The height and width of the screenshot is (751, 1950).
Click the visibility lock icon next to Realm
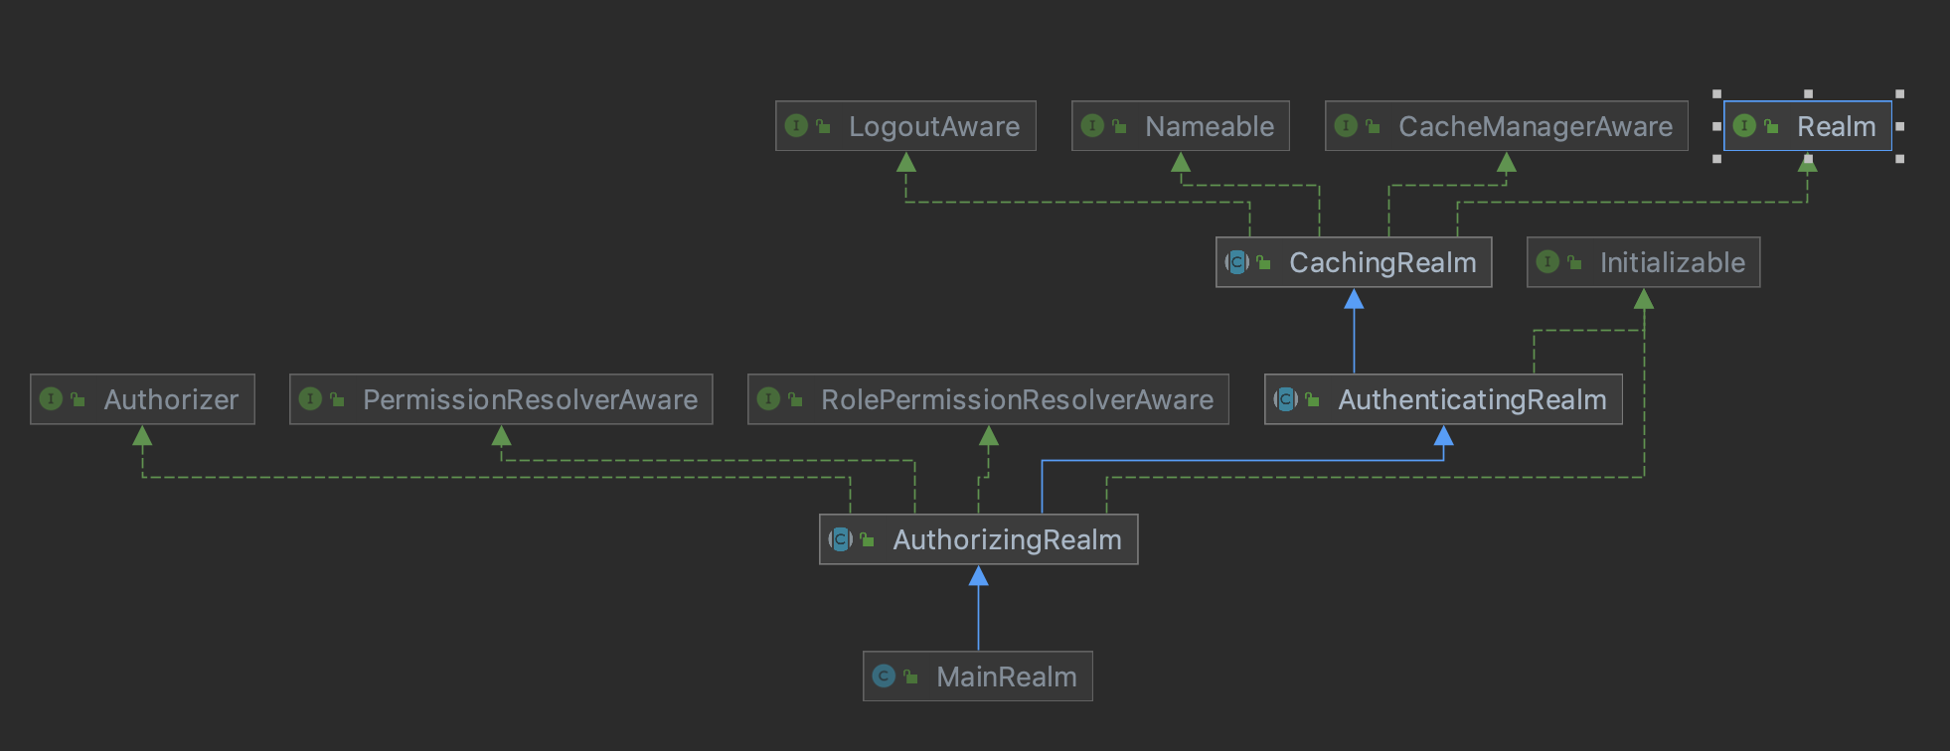(x=1770, y=126)
